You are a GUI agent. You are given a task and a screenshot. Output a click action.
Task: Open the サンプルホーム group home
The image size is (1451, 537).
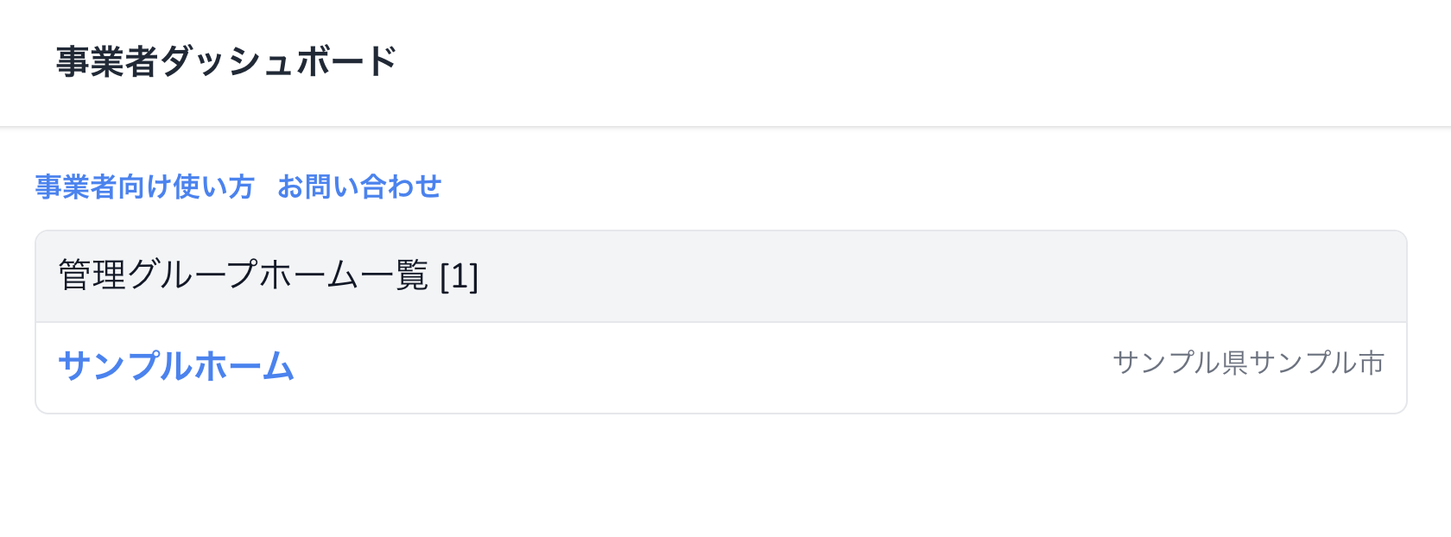click(176, 366)
